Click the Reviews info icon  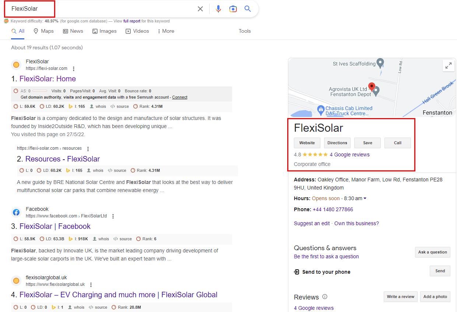pos(325,297)
